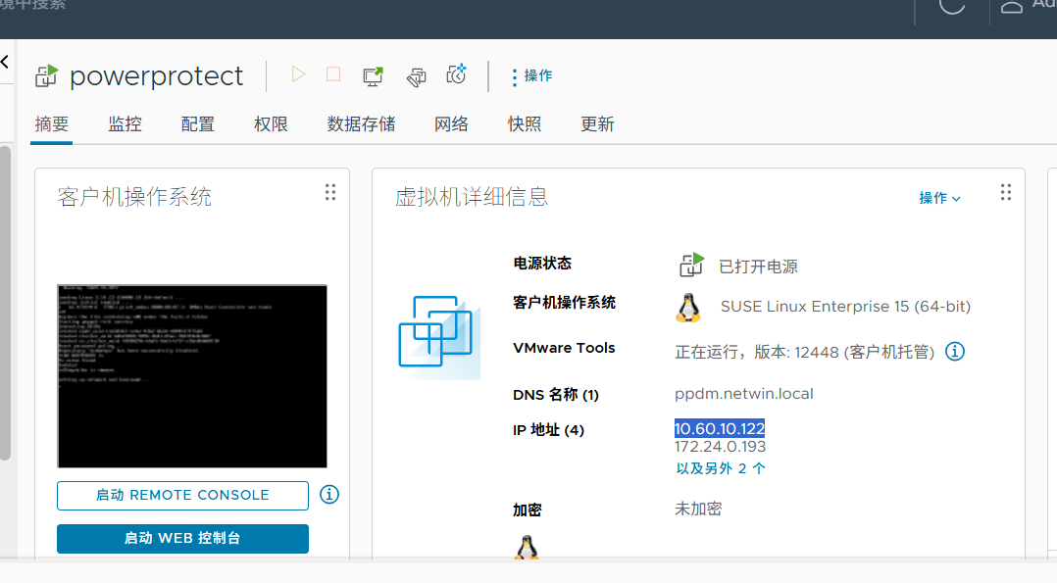Click the left vertical scrollbar
The image size is (1057, 583).
click(5, 304)
